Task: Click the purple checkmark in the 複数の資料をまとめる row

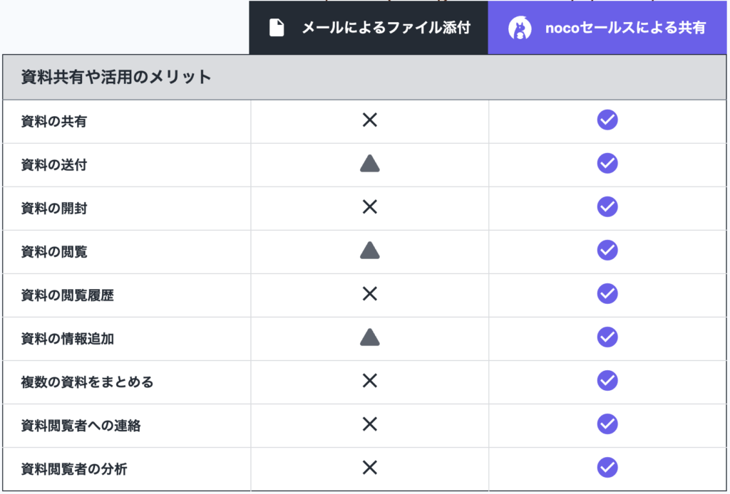Action: click(607, 381)
